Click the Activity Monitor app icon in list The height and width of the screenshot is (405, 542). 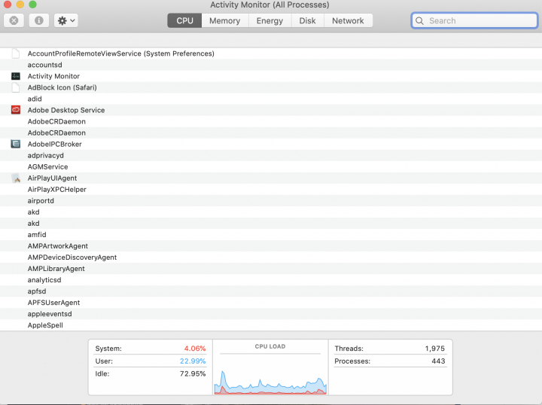[16, 76]
